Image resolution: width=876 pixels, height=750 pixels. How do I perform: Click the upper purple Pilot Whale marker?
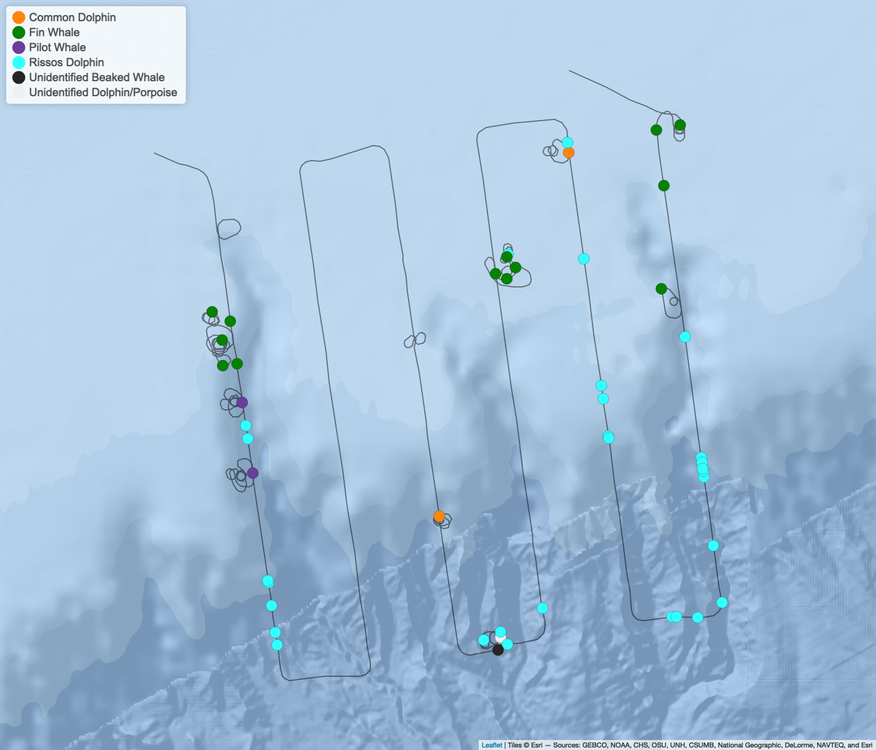[242, 402]
